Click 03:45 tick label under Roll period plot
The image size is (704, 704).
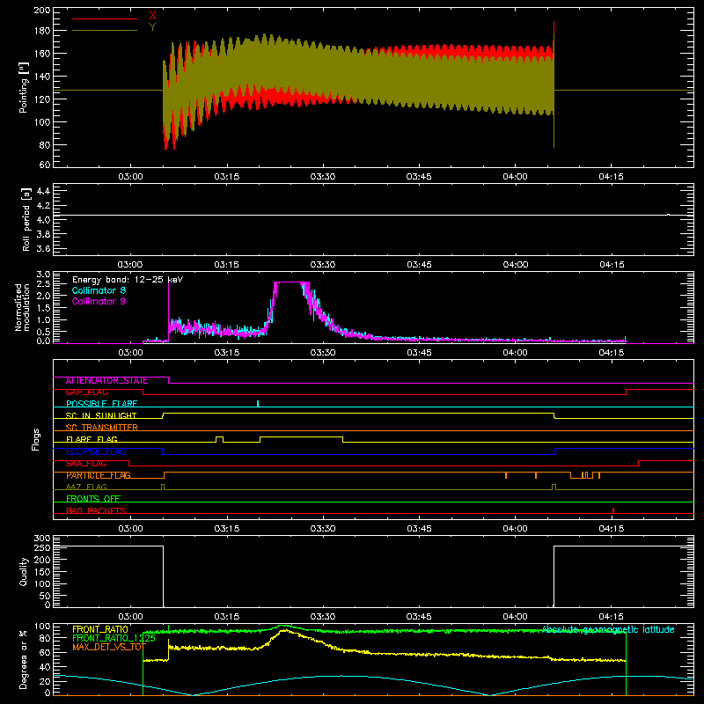(419, 265)
